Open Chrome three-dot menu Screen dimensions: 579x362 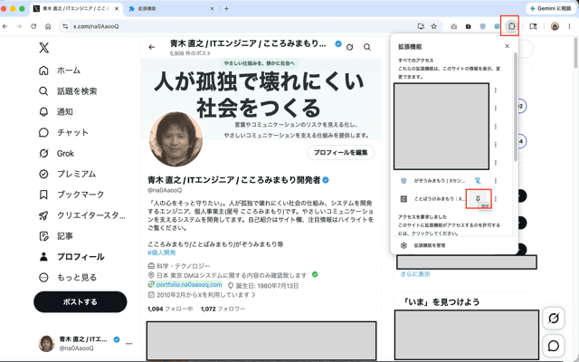click(569, 26)
